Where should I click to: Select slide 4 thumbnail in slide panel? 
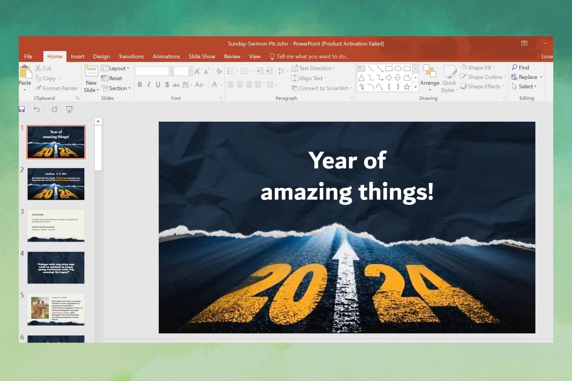[x=56, y=268]
